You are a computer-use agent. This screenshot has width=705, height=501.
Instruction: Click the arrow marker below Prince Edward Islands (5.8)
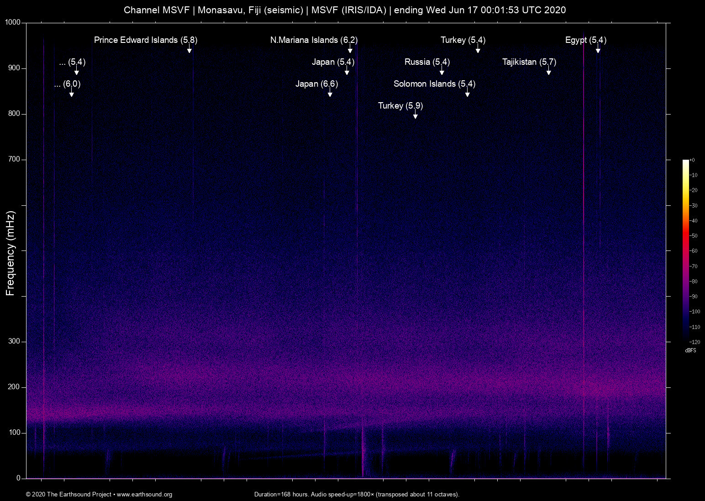coord(189,49)
